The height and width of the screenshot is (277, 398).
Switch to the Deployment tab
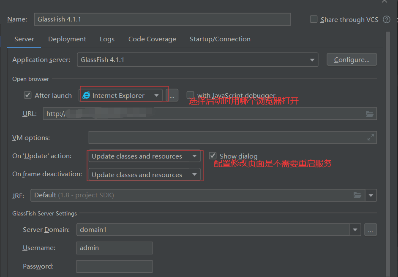(67, 39)
